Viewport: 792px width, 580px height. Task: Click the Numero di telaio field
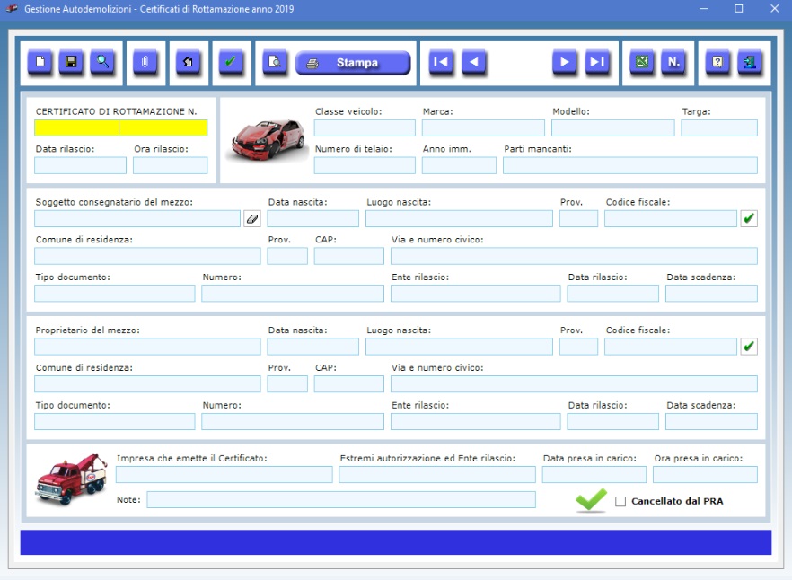pyautogui.click(x=365, y=165)
